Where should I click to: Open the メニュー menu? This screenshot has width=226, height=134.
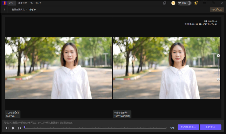pyautogui.click(x=12, y=3)
